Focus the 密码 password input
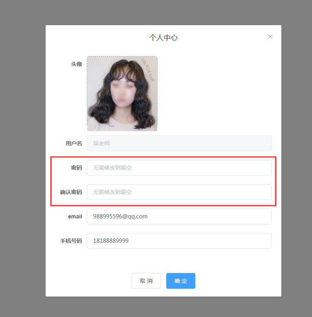 click(179, 168)
